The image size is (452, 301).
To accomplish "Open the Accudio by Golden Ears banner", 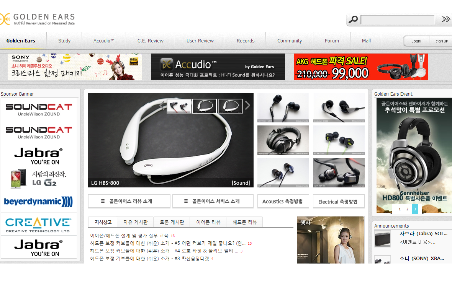I will point(218,67).
